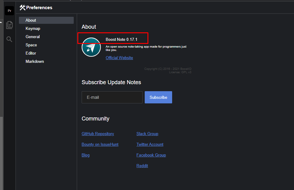
Task: Open the Official Website link
Action: (x=119, y=58)
